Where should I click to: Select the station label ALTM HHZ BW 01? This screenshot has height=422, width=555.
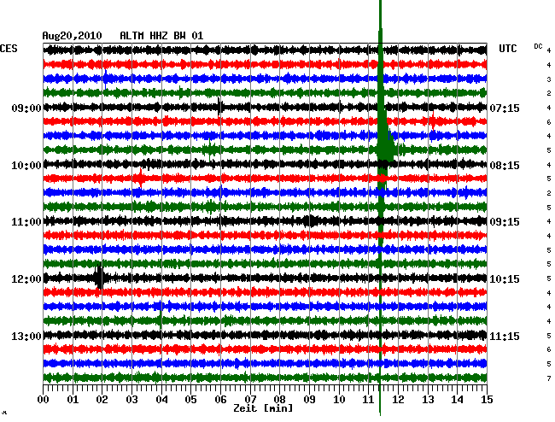pos(161,36)
